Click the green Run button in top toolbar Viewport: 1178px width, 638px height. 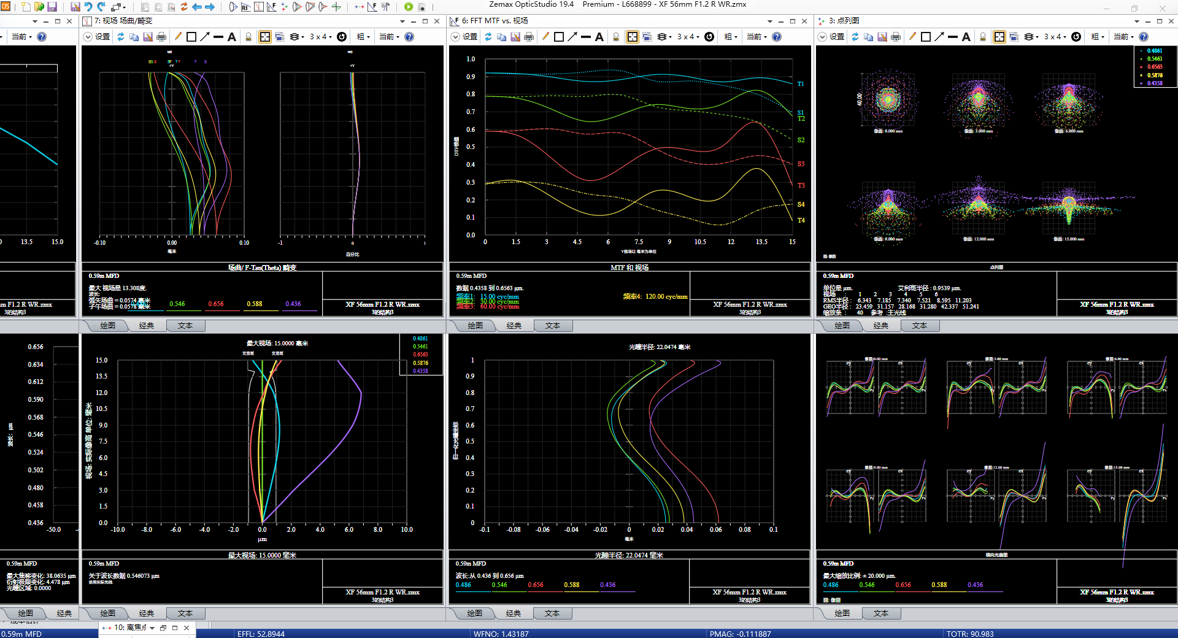[x=409, y=7]
